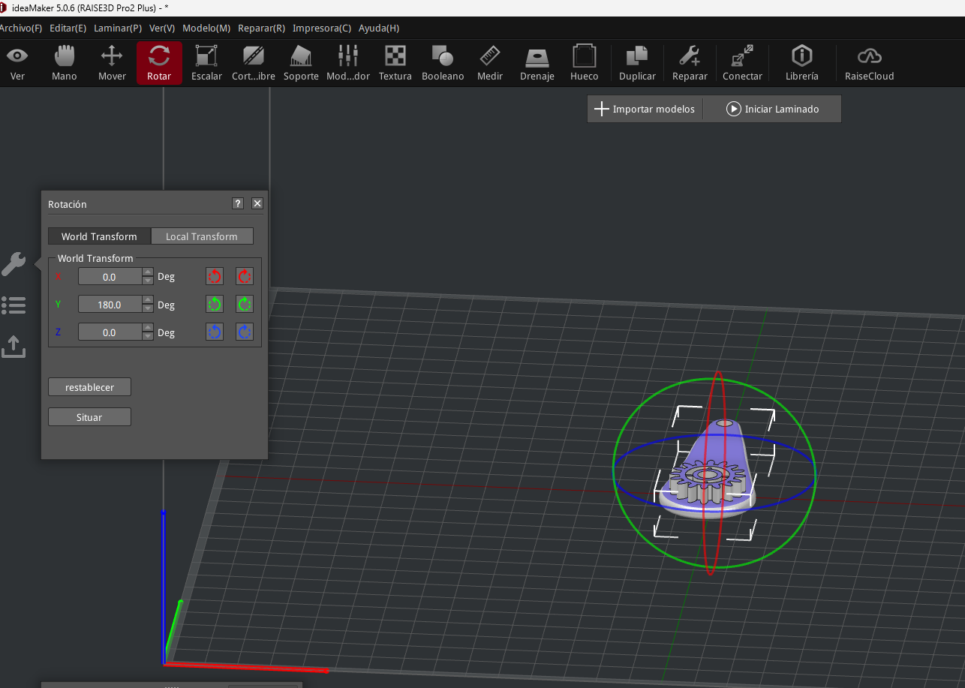Screen dimensions: 965x688
Task: Open the Booleano tool
Action: click(443, 63)
